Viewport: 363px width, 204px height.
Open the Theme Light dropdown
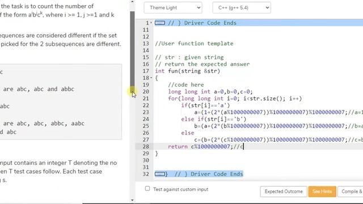[x=172, y=7]
